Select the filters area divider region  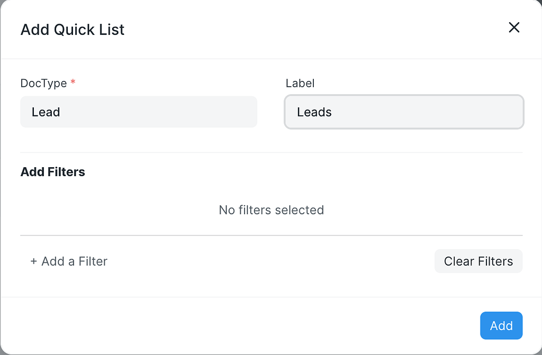(271, 235)
